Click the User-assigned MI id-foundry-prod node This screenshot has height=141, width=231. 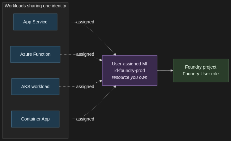point(130,70)
